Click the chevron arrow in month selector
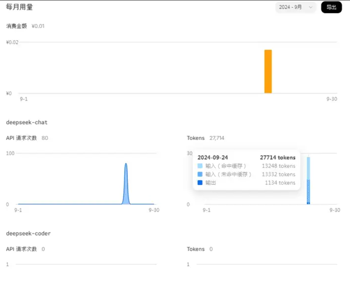 tap(311, 7)
